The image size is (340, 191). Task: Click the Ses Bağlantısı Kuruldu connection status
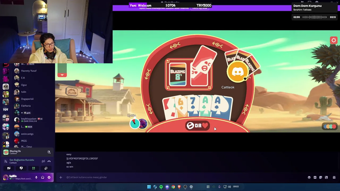coord(22,160)
